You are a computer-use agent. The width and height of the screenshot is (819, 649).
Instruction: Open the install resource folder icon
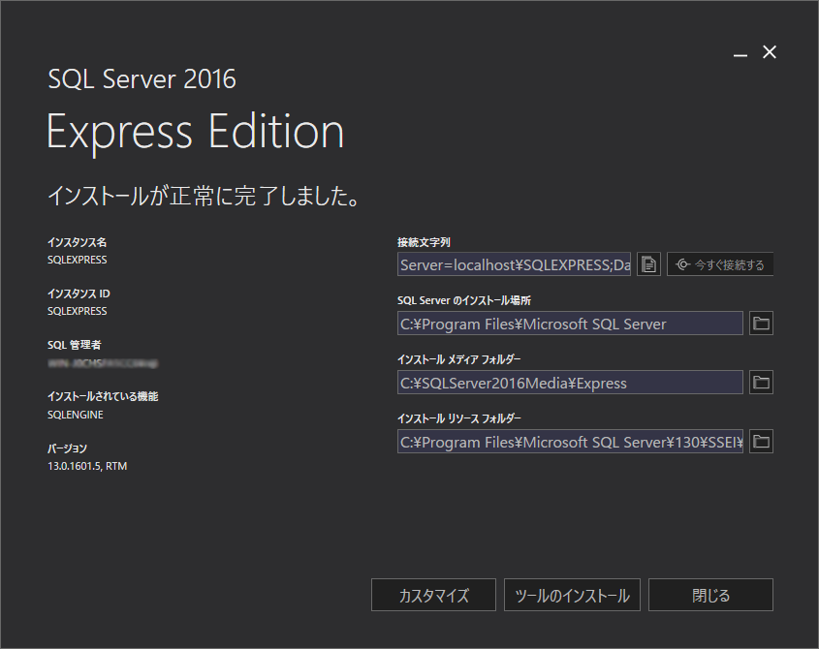pyautogui.click(x=761, y=441)
